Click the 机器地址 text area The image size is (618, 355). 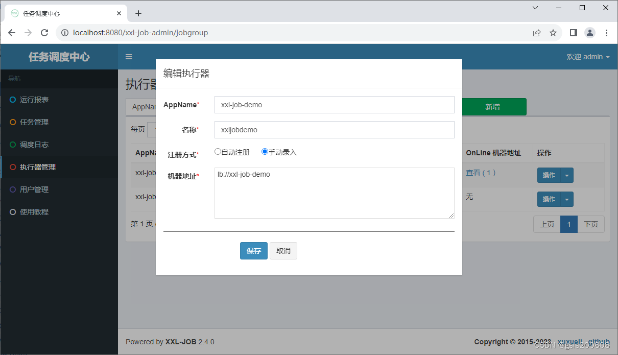(x=335, y=193)
